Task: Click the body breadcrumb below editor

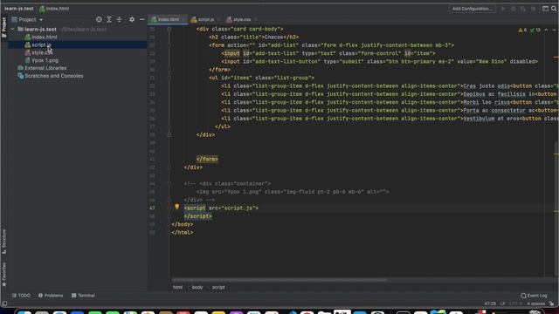Action: pos(197,287)
